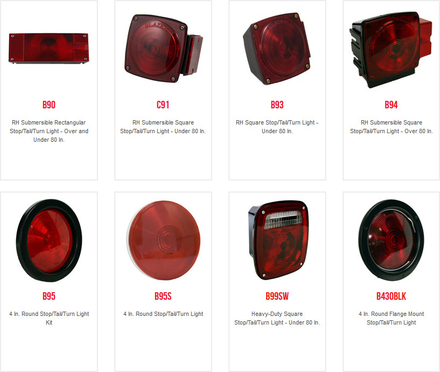Open RH Submersible Rectangular light description
The image size is (440, 372).
point(49,131)
